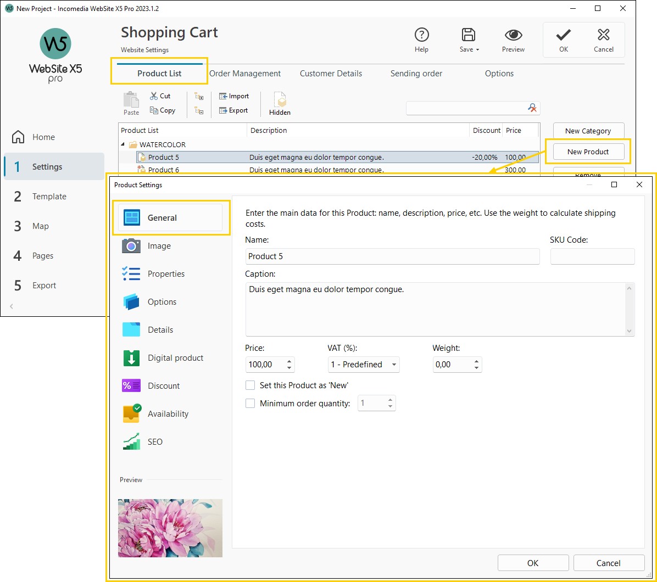Image resolution: width=657 pixels, height=582 pixels.
Task: Increase the Weight value with the stepper
Action: coord(477,361)
